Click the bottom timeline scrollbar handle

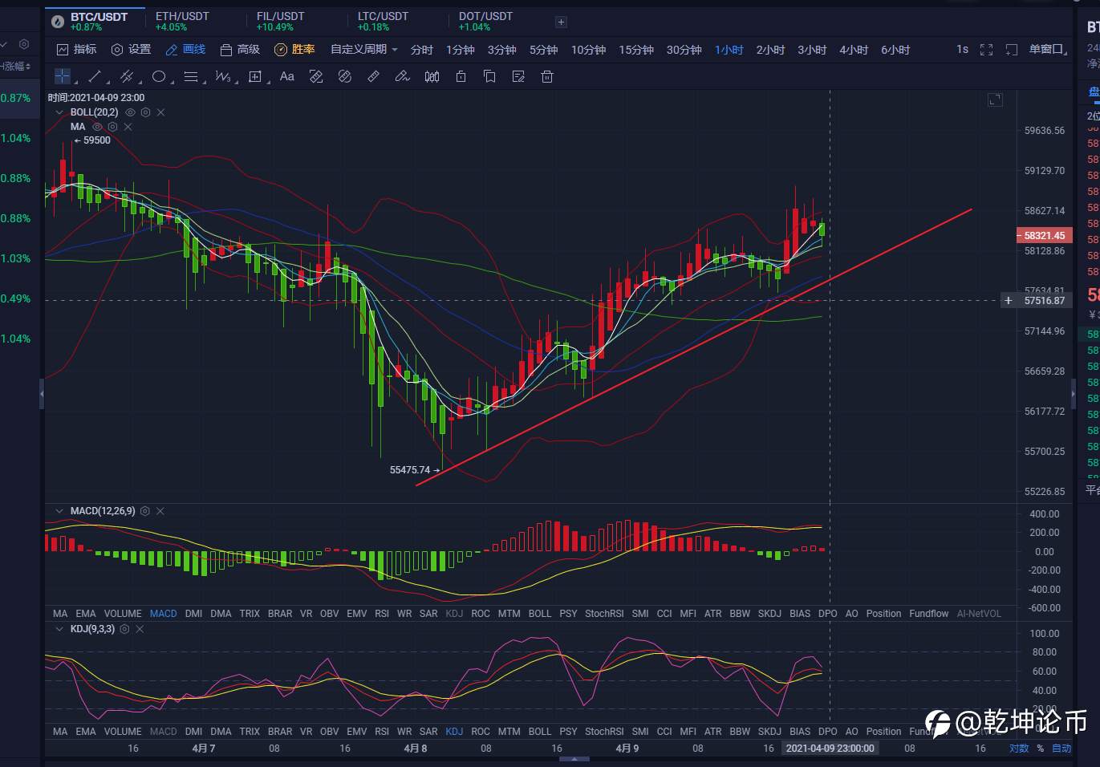click(x=574, y=758)
